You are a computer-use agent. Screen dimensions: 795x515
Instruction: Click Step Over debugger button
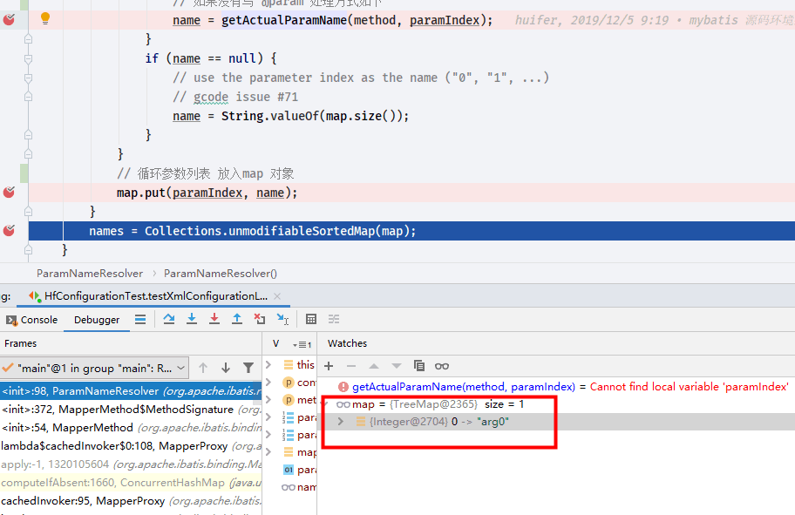click(x=169, y=319)
